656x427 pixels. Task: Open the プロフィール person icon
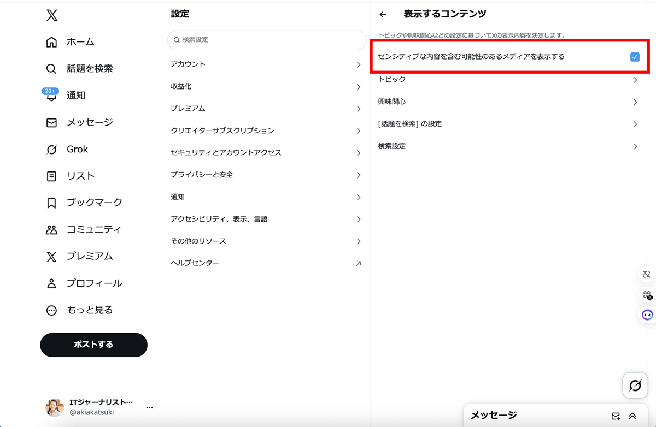coord(51,283)
